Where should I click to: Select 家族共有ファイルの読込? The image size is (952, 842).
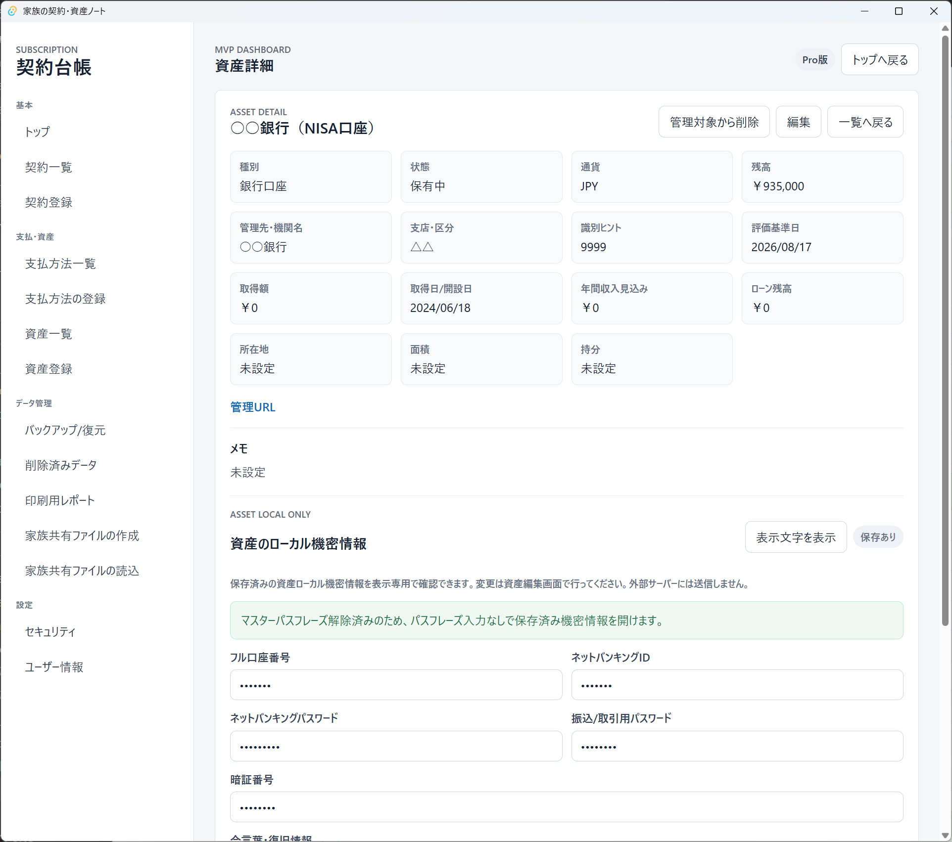[82, 571]
